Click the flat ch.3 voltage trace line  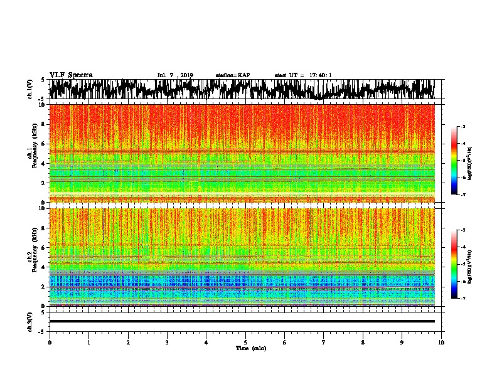[242, 321]
